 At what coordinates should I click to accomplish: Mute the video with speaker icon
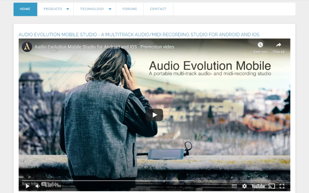[x=37, y=186]
